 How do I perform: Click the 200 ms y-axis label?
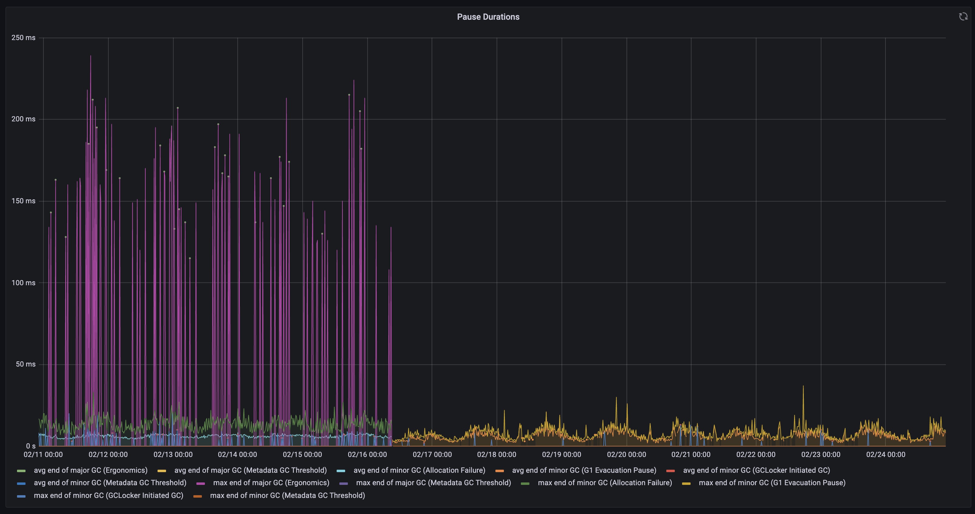[23, 119]
